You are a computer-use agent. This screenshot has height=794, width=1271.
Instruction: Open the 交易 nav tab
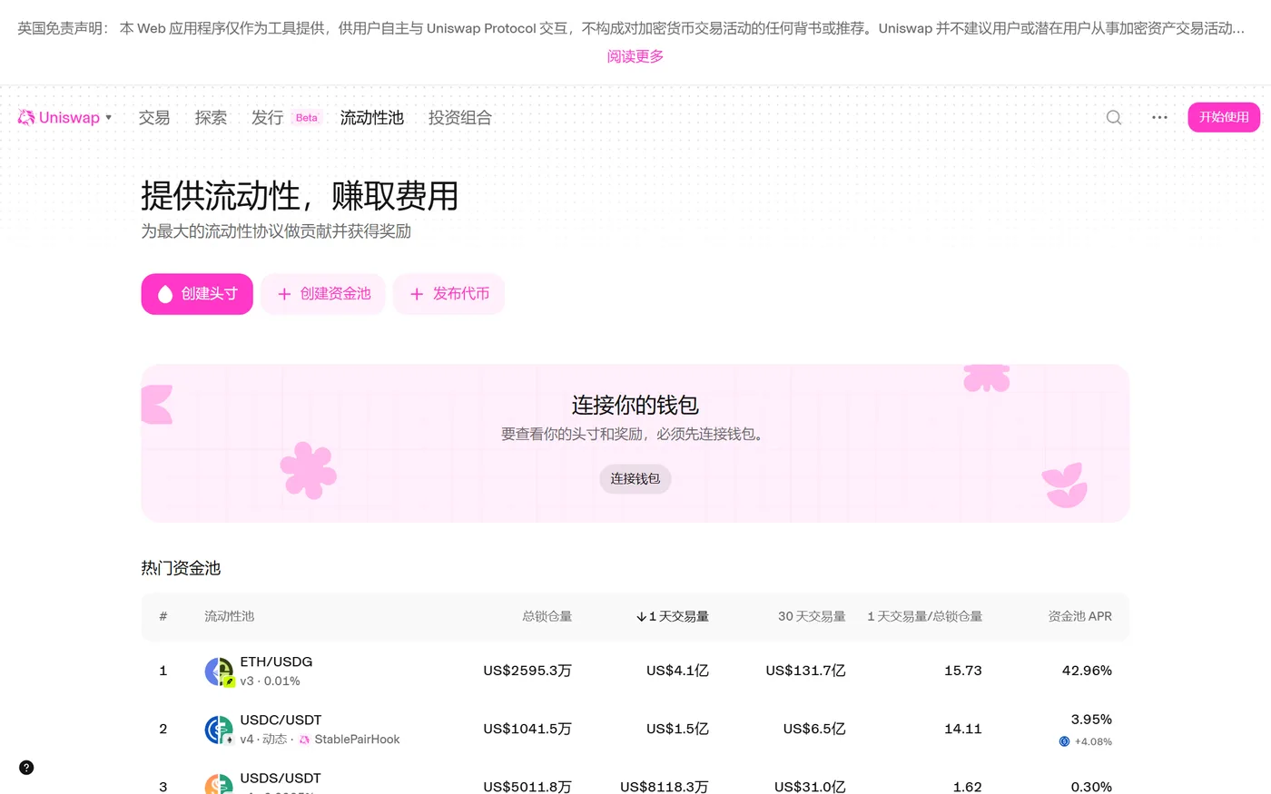(154, 117)
